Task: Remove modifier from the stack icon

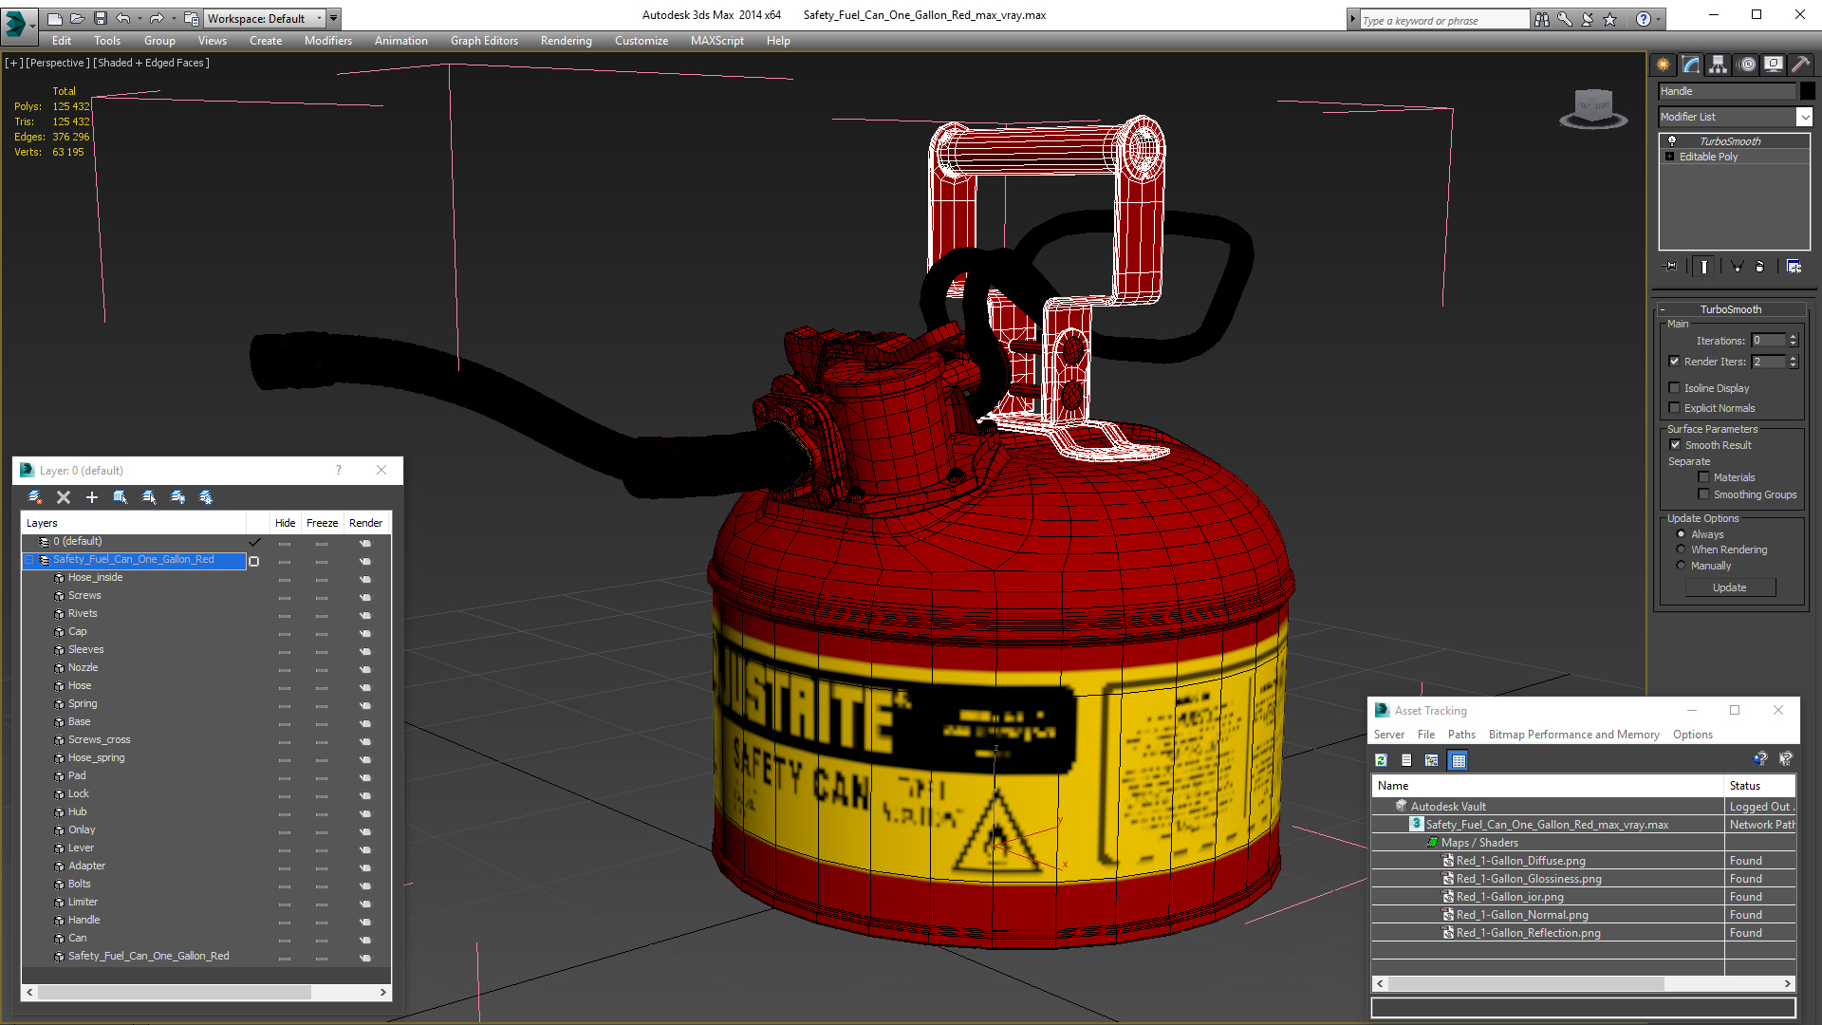Action: (1759, 267)
